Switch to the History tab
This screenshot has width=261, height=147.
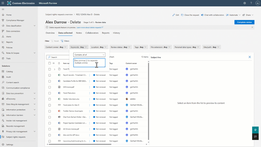(116, 33)
